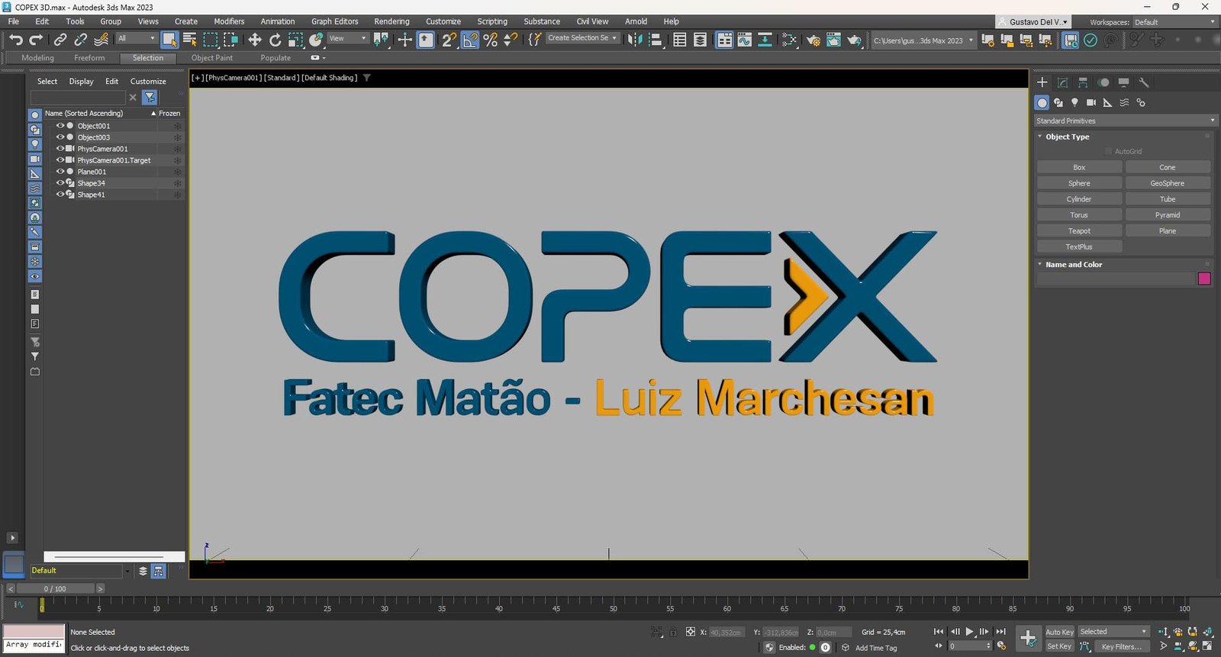1221x657 pixels.
Task: Click the 0 / 100 time slider
Action: pos(55,589)
